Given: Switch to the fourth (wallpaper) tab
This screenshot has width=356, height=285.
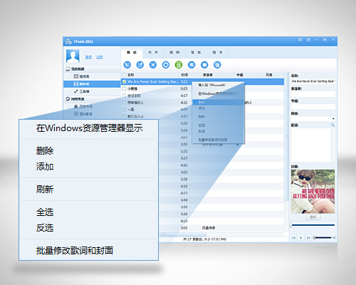Looking at the screenshot, I should tap(196, 53).
